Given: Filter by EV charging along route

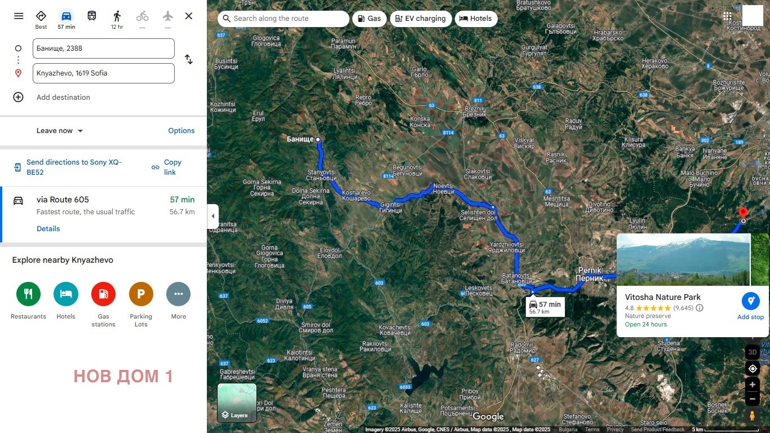Looking at the screenshot, I should point(421,19).
